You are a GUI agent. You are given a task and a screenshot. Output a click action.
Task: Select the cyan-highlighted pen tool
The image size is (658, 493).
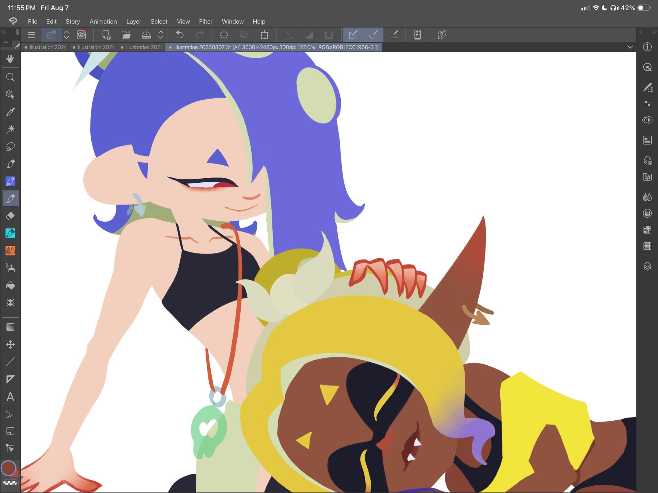click(x=10, y=233)
